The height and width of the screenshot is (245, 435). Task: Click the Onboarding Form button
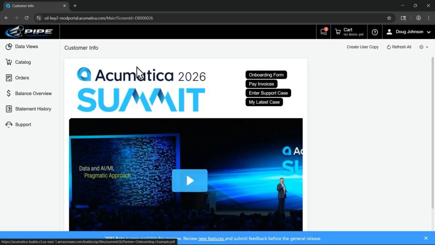point(266,75)
